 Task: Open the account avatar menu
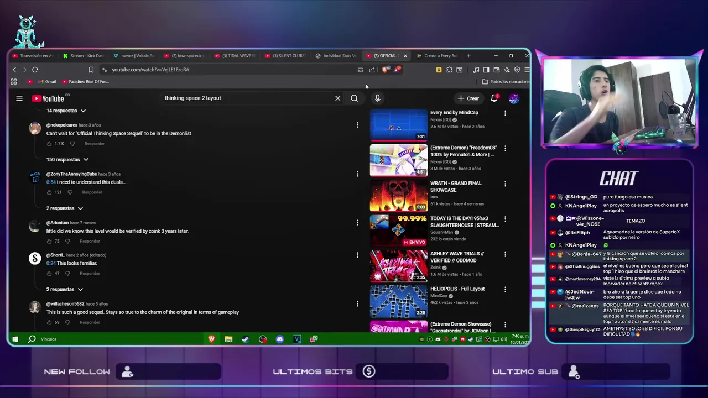pos(514,98)
